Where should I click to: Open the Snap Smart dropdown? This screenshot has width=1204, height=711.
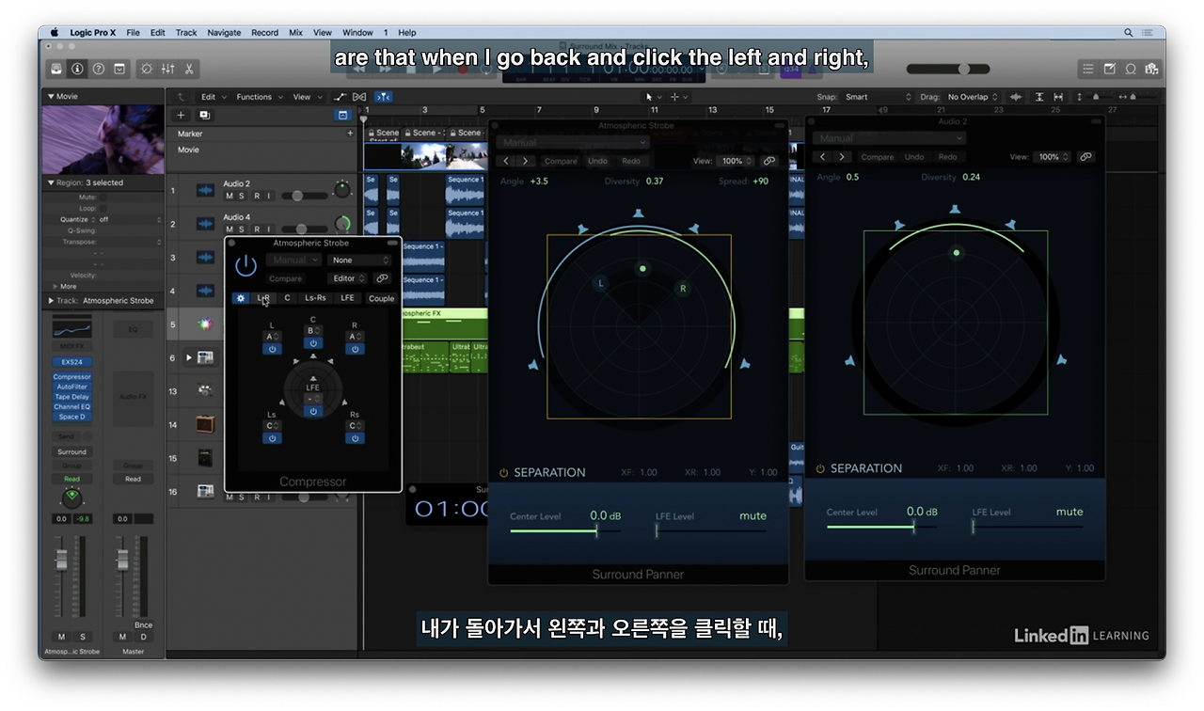tap(878, 97)
